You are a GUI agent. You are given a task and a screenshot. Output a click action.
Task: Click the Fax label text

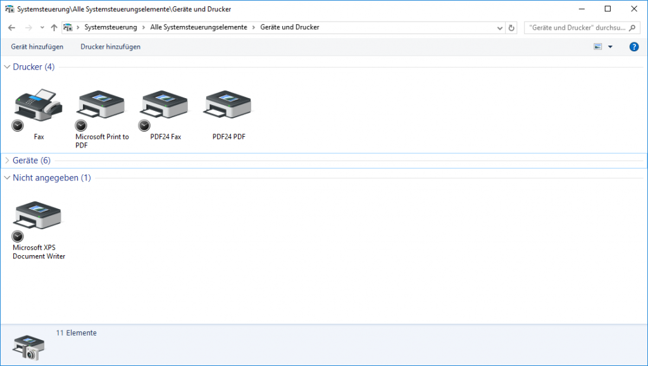click(39, 137)
